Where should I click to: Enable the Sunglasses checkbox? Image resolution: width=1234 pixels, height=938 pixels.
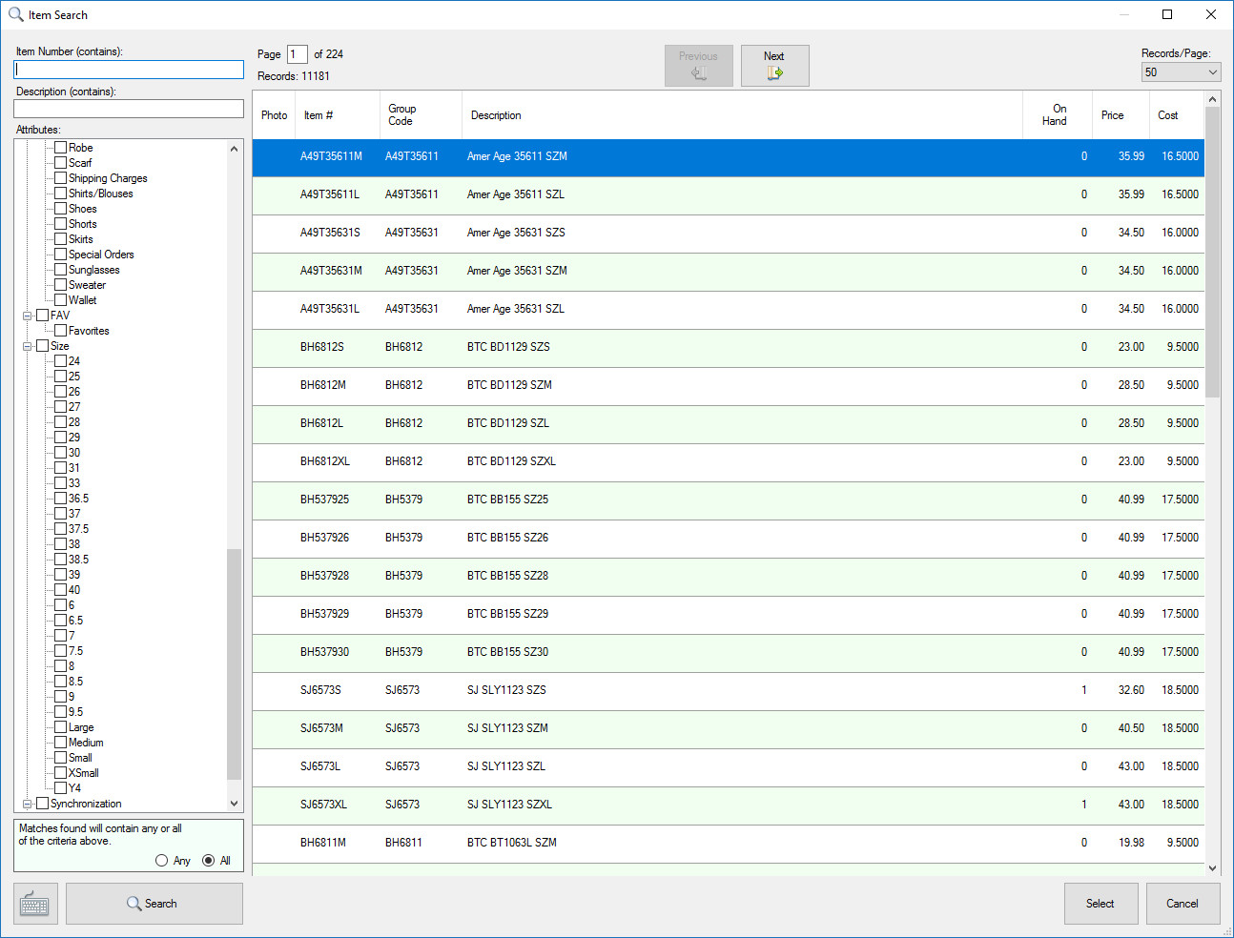click(x=60, y=270)
